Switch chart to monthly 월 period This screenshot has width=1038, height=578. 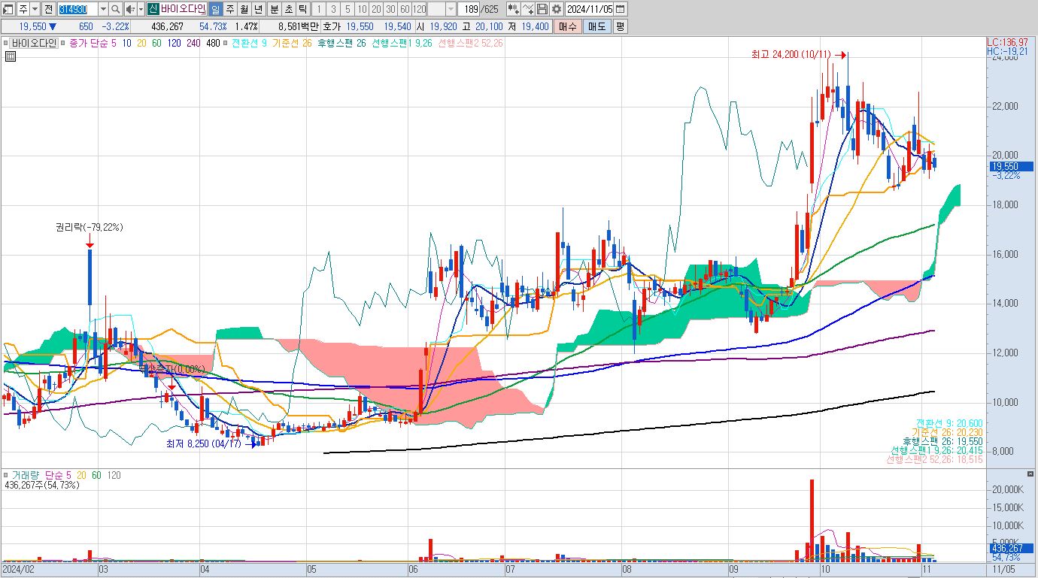(244, 9)
